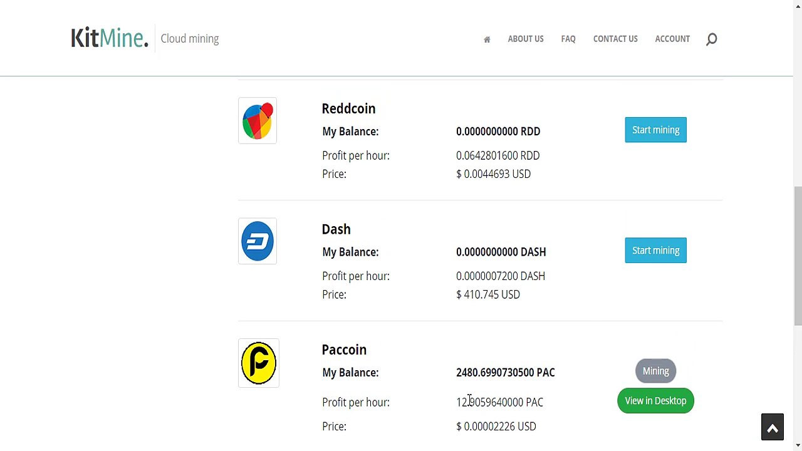Click the home icon in navigation
Image resolution: width=802 pixels, height=451 pixels.
click(487, 39)
